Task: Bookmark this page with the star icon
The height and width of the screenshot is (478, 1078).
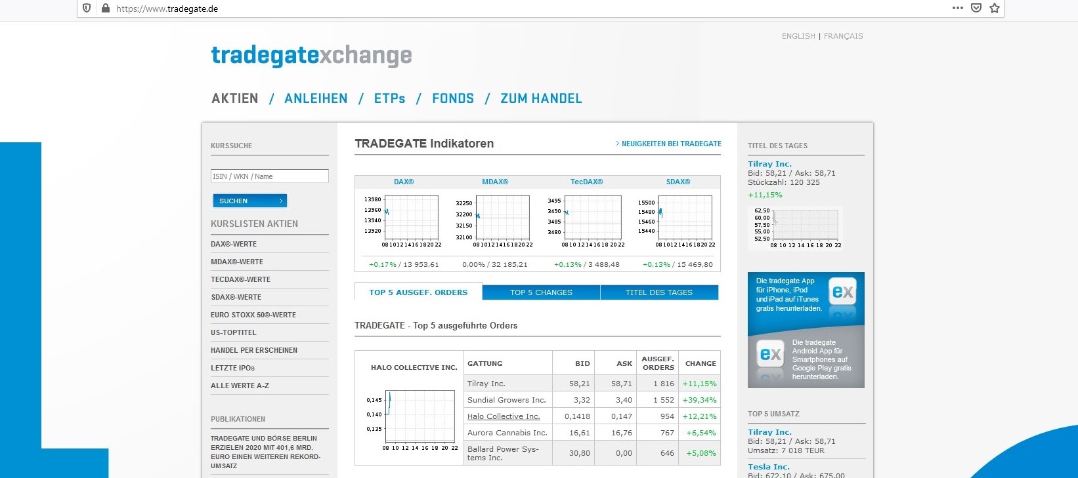Action: (x=995, y=9)
